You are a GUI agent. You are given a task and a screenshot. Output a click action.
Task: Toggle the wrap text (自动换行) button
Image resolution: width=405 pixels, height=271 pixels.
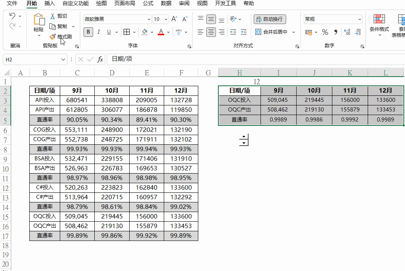tap(270, 19)
